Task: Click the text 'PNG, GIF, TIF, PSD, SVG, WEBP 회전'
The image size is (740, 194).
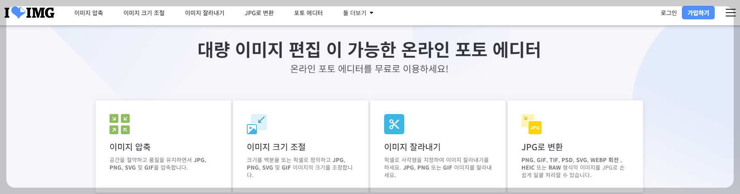Action: (x=570, y=160)
